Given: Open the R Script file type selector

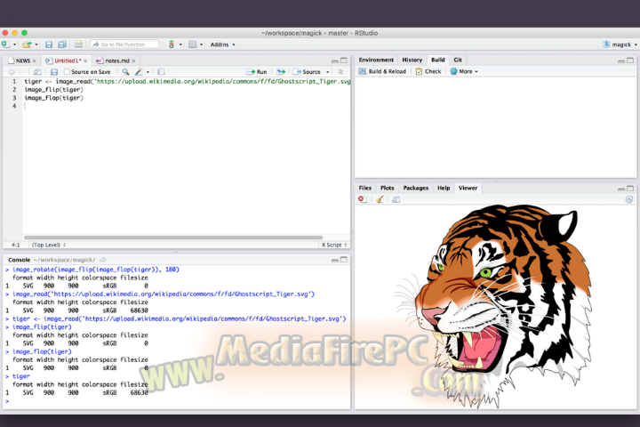Looking at the screenshot, I should (334, 246).
